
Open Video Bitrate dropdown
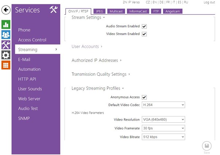click(163, 137)
